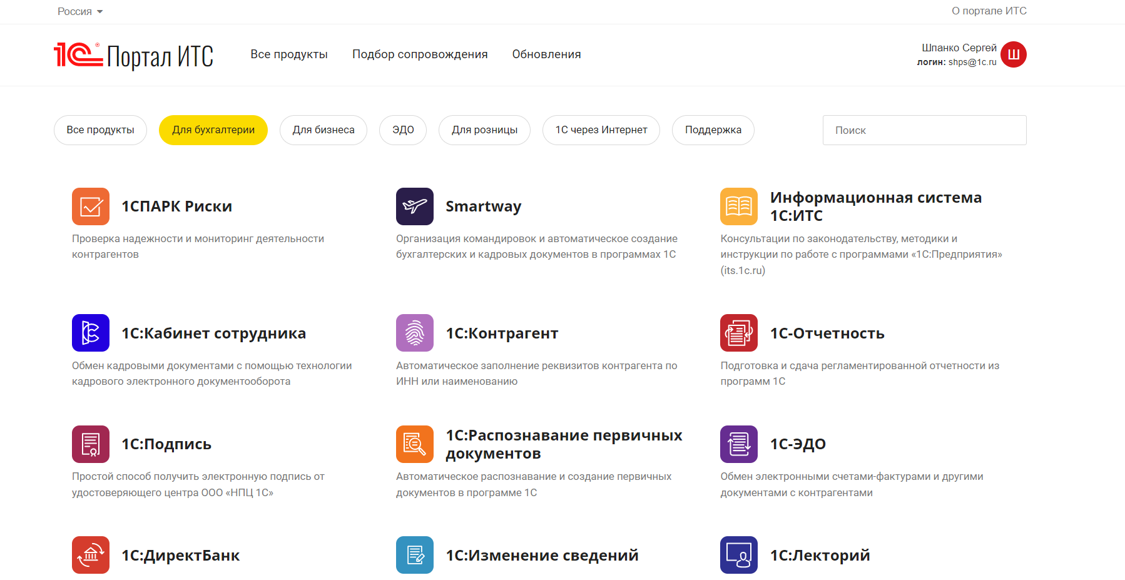Click the 1С Портал ИТС logo
Screen dimensions: 1125x580
pyautogui.click(x=133, y=56)
